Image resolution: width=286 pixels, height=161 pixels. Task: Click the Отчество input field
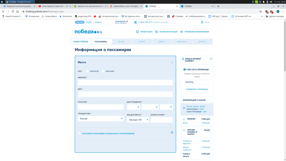tap(101, 107)
